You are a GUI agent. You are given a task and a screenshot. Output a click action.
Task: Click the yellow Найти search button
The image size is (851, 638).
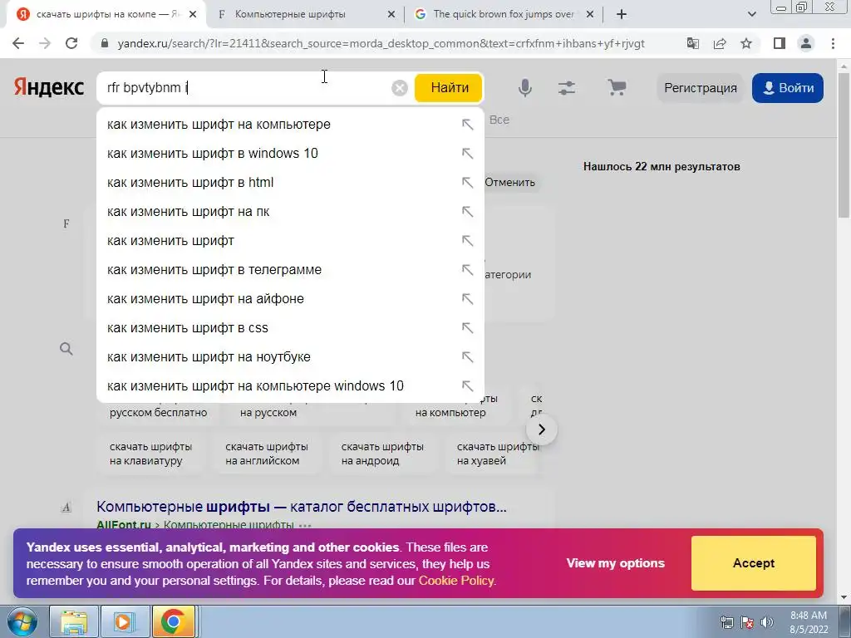pos(448,88)
